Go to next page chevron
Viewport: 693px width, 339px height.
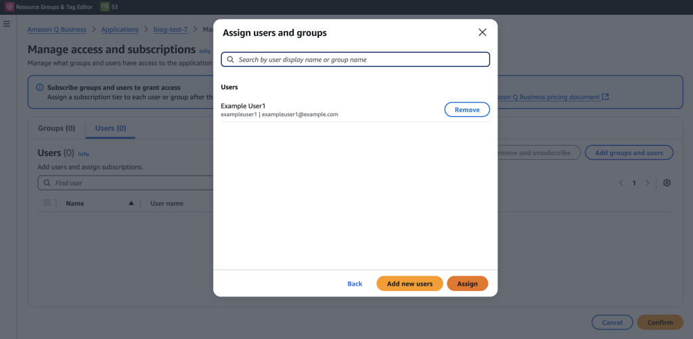(x=648, y=182)
